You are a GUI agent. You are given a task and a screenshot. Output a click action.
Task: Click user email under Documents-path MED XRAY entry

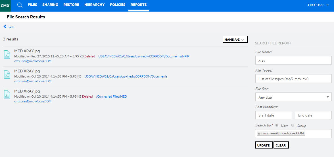(x=33, y=81)
